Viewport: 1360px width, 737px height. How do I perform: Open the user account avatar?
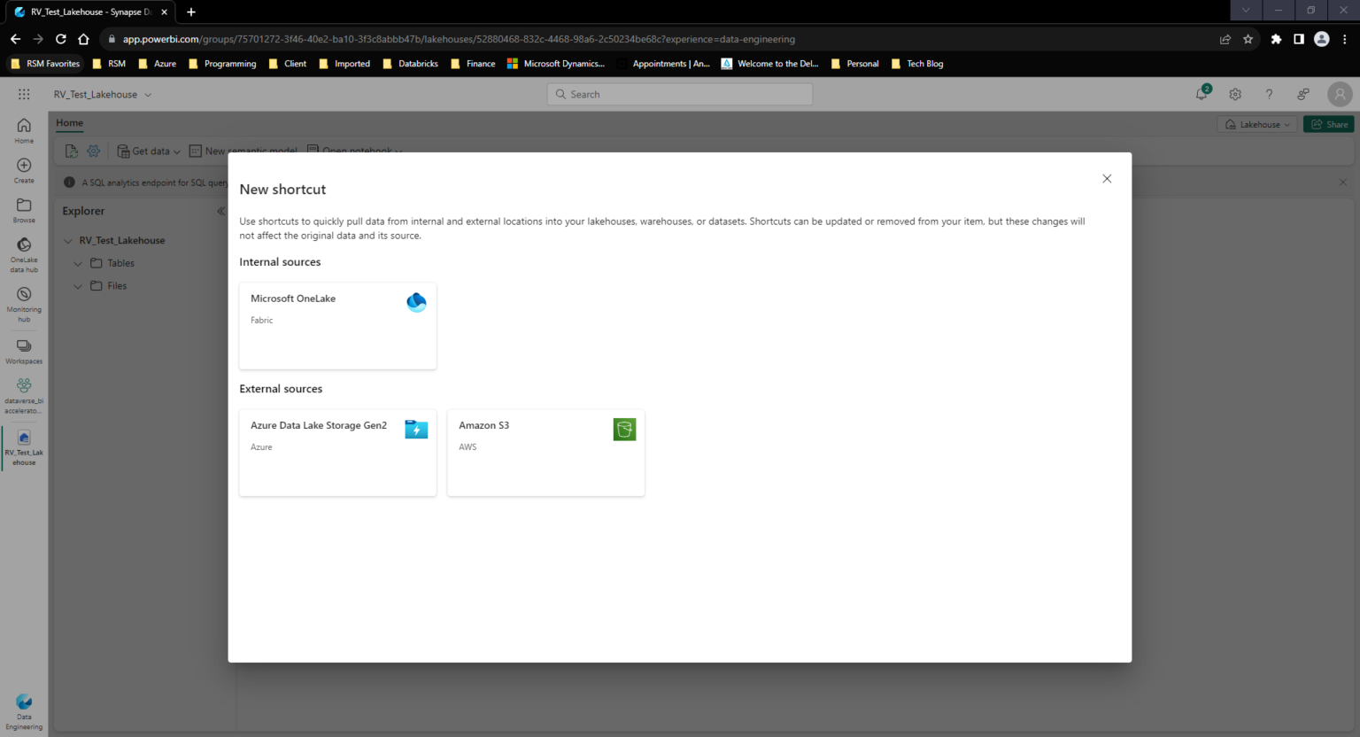pos(1340,94)
